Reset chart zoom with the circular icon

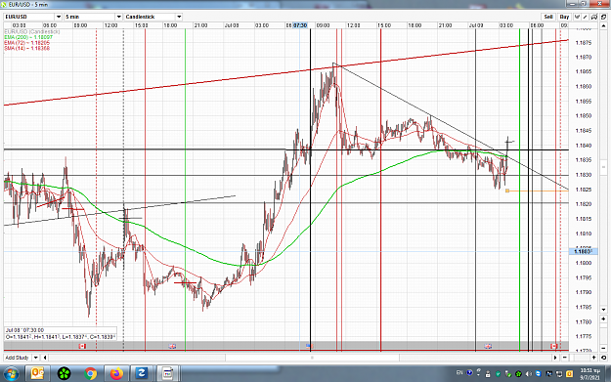pos(603,358)
